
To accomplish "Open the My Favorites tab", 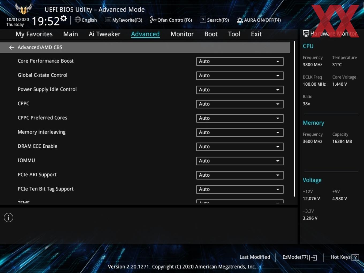I will (34, 34).
